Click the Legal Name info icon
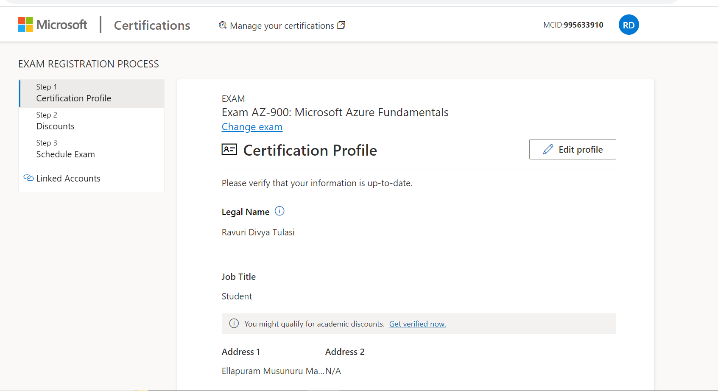 coord(279,211)
